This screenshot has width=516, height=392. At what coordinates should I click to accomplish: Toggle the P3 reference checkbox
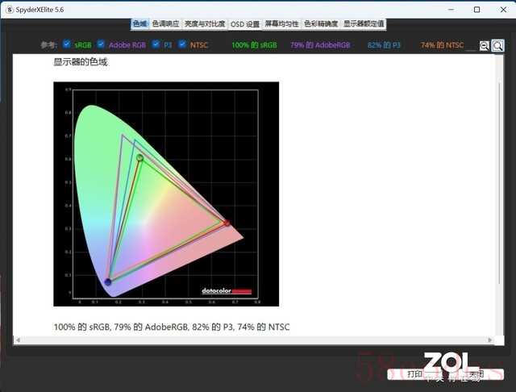tap(156, 44)
